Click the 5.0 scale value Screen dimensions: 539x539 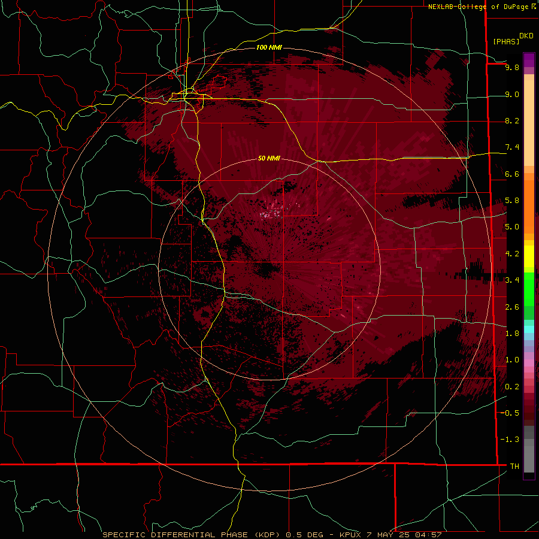tap(512, 227)
